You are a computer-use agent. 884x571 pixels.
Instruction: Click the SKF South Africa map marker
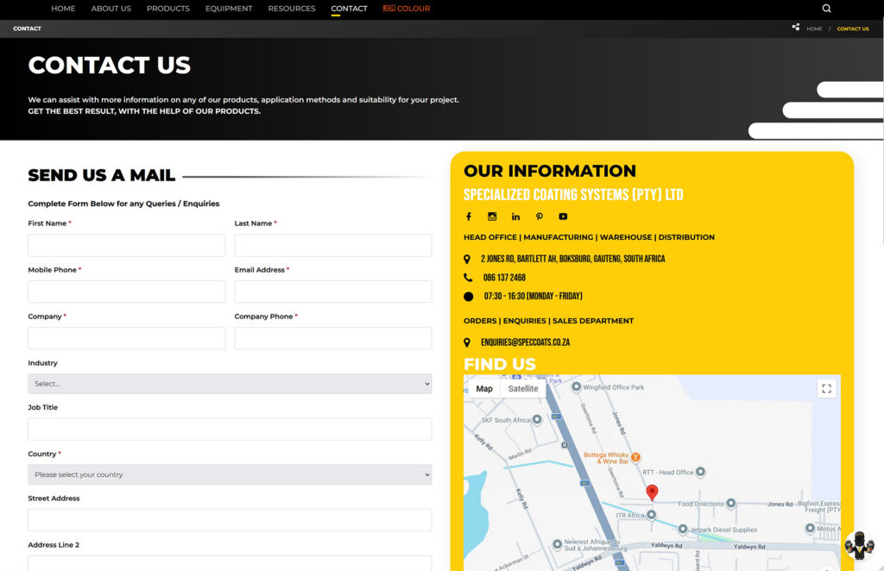[537, 419]
